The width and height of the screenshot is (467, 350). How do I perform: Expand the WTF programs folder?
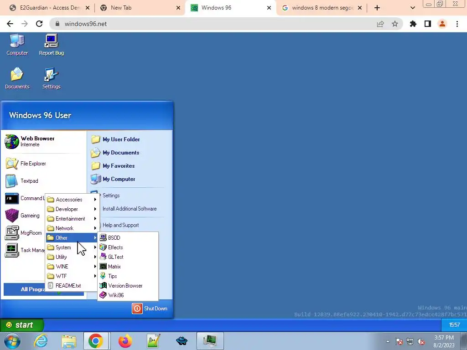coord(72,276)
